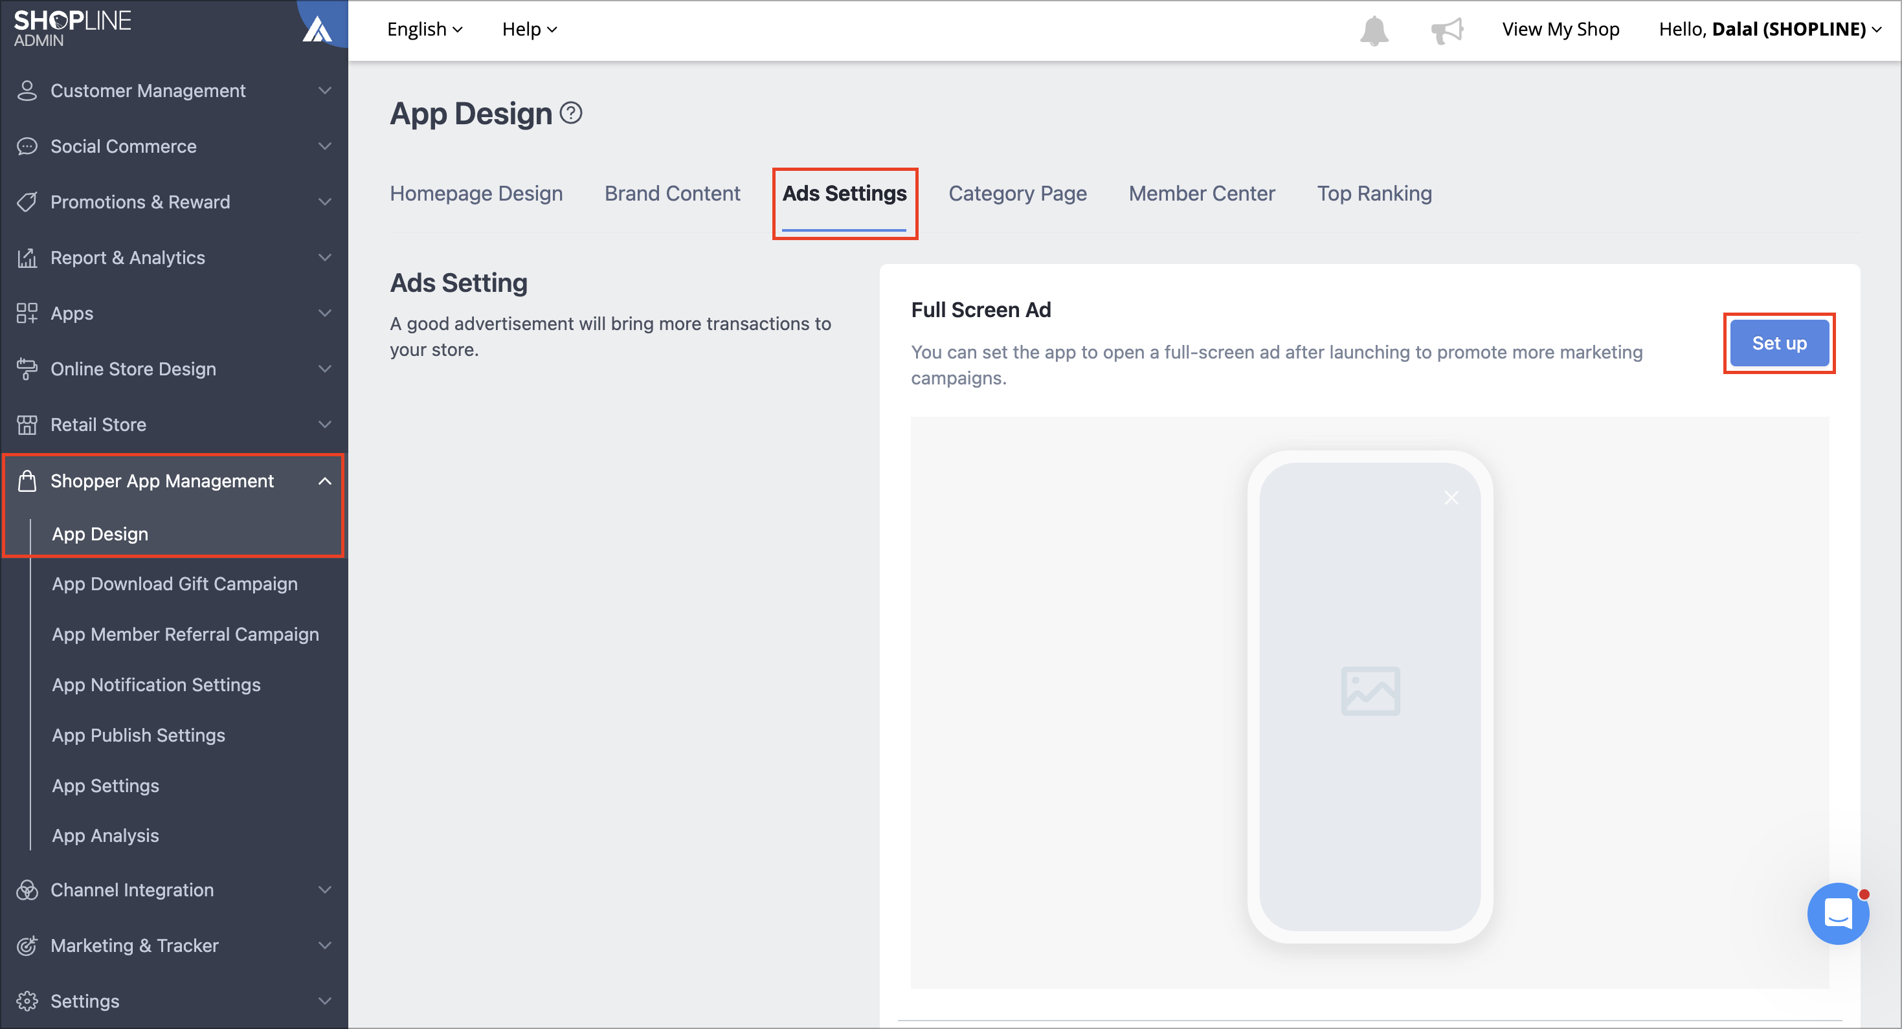Open View My Shop link

[x=1560, y=30]
